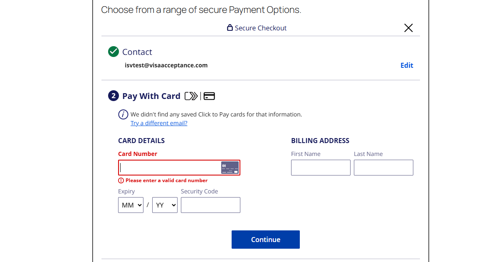The width and height of the screenshot is (499, 262).
Task: Open the YY expiry year dropdown
Action: 165,205
